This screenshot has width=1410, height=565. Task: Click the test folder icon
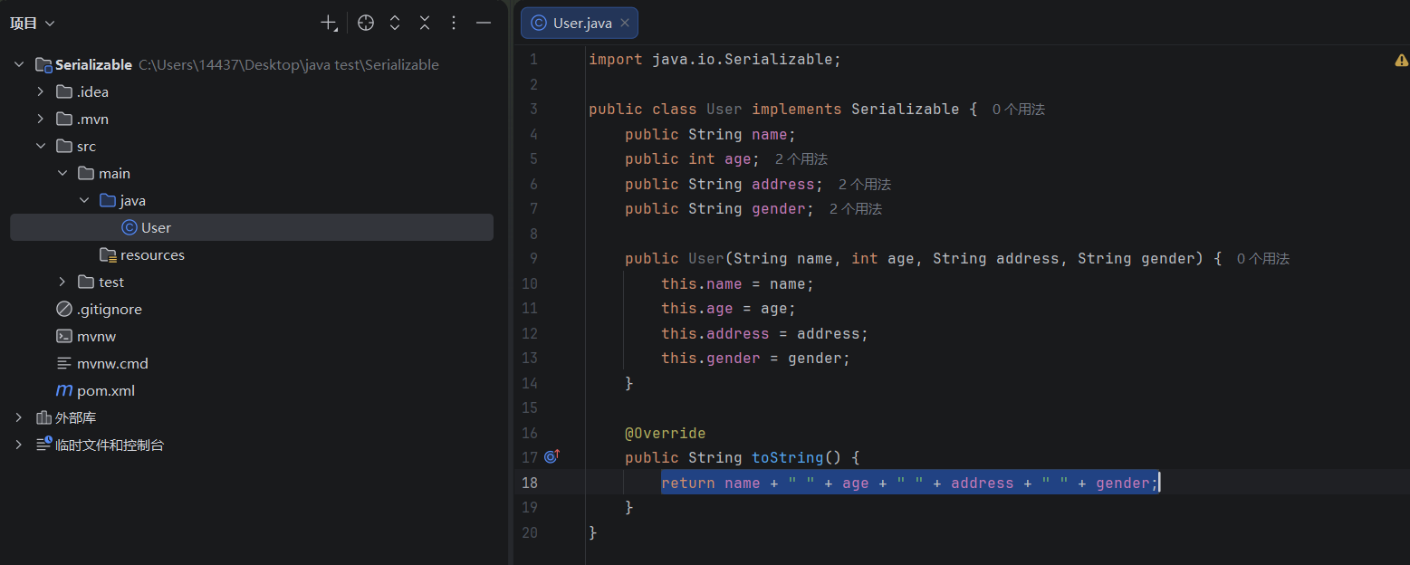coord(86,282)
